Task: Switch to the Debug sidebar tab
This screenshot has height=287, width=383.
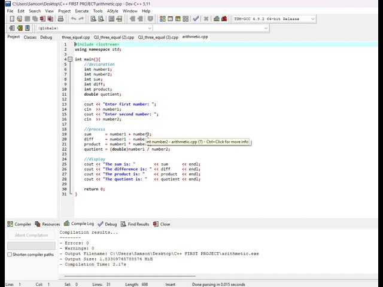Action: 46,37
